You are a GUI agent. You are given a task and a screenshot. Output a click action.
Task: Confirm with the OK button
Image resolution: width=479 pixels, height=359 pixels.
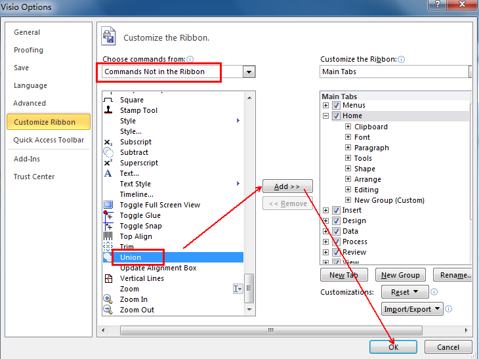tap(393, 347)
